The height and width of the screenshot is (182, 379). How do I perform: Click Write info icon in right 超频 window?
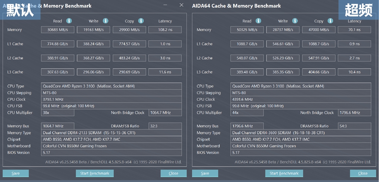point(295,21)
